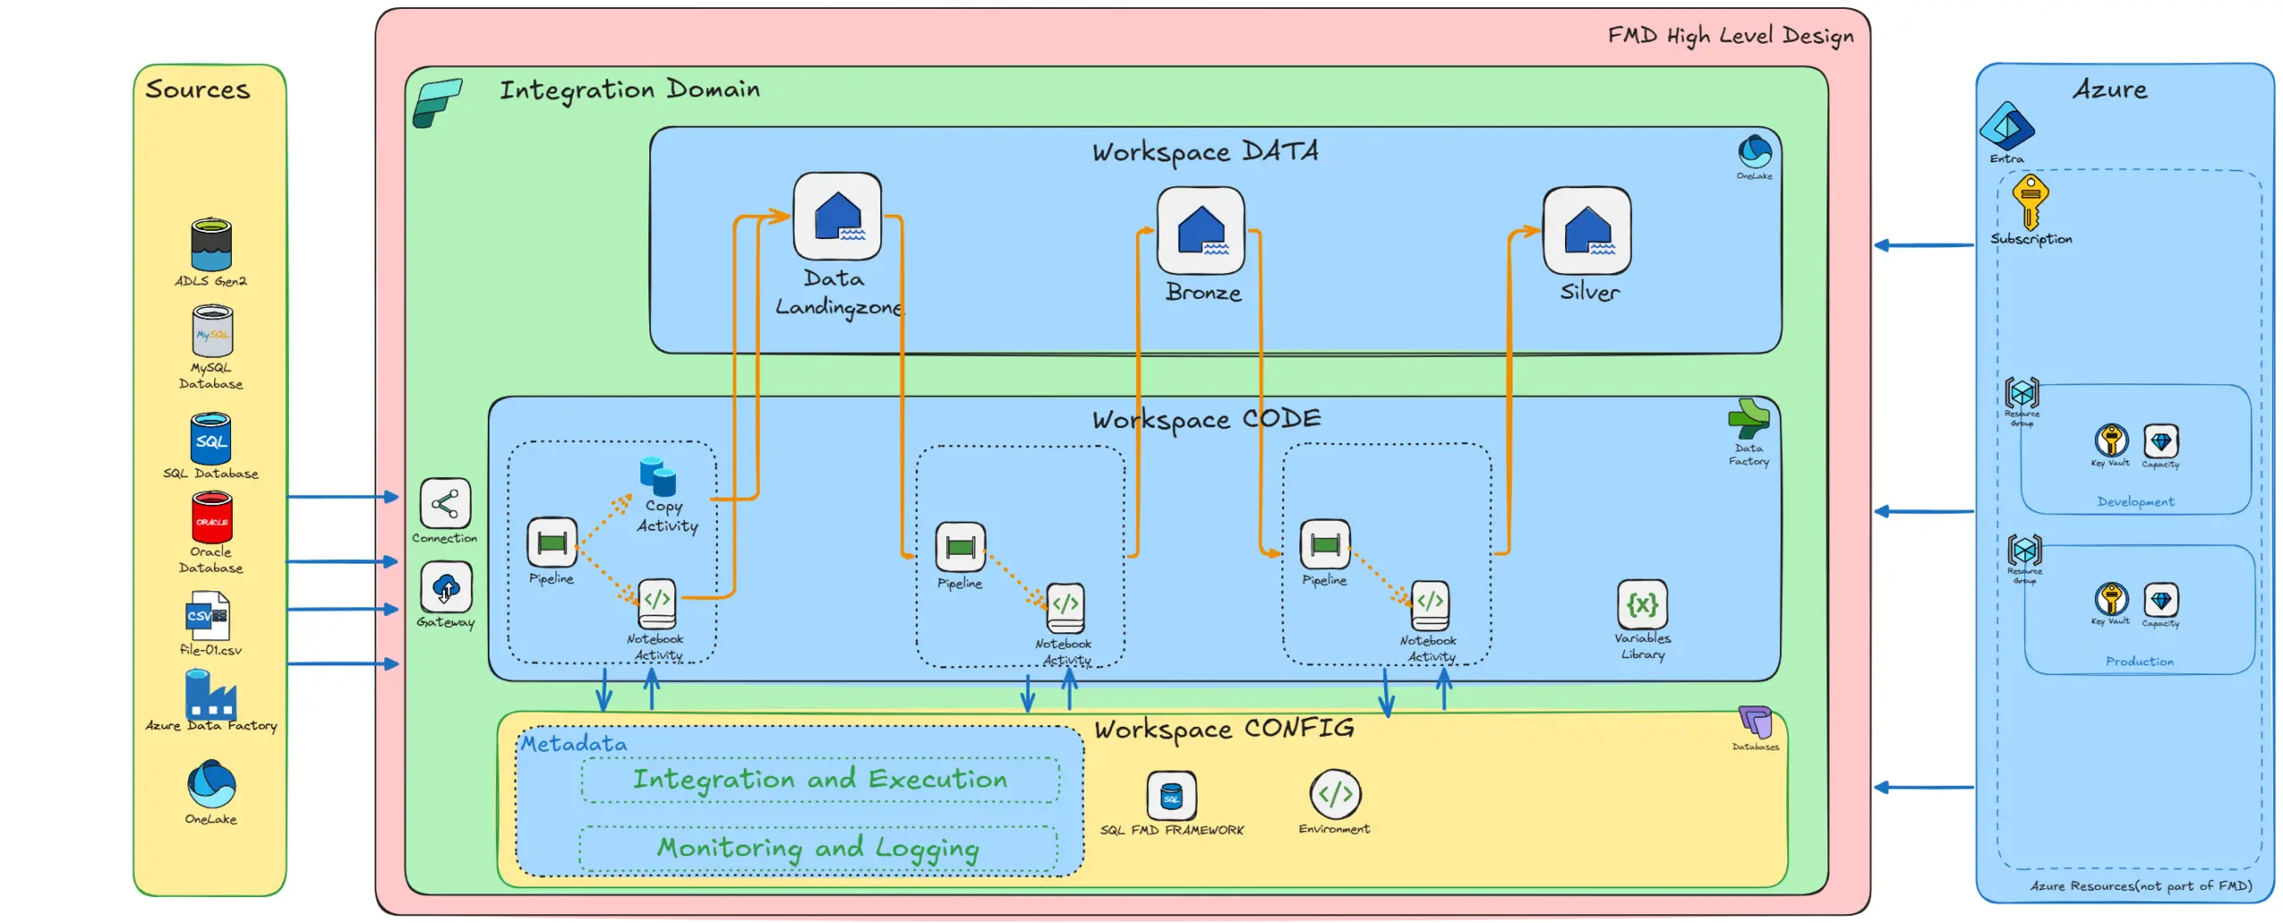This screenshot has width=2283, height=923.
Task: Select the SQL FMD FRAMEWORK database icon
Action: tap(1171, 796)
